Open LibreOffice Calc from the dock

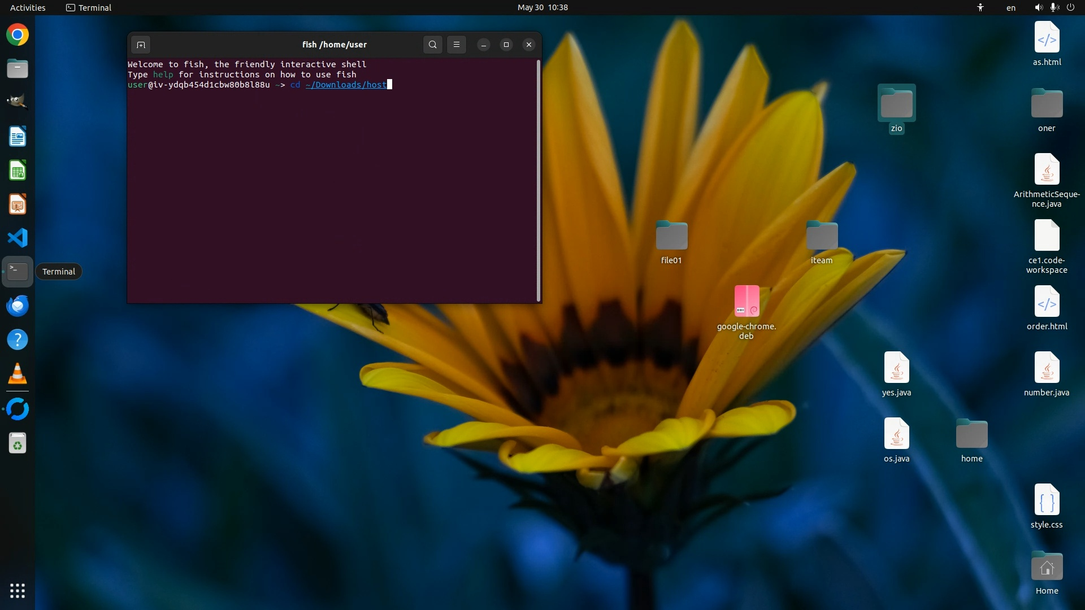(18, 171)
